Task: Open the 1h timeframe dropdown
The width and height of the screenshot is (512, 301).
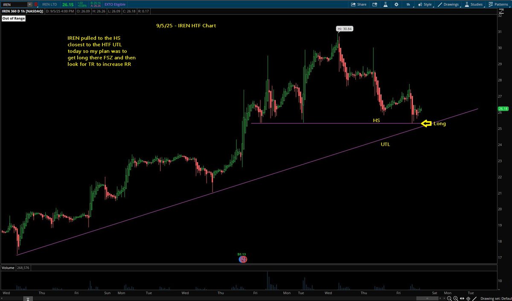Action: tap(408, 4)
